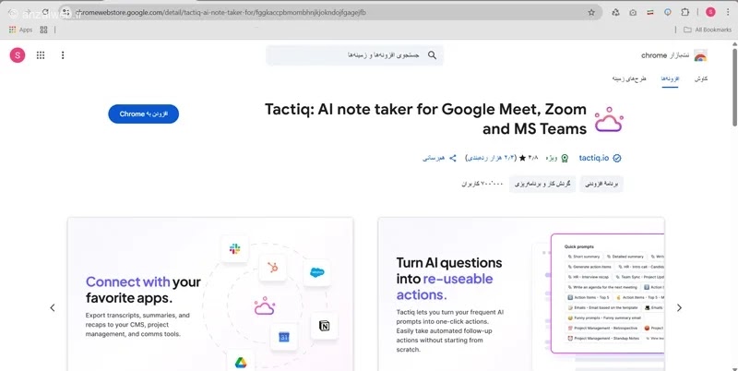Switch to the Themes tab
738x371 pixels.
pyautogui.click(x=629, y=78)
